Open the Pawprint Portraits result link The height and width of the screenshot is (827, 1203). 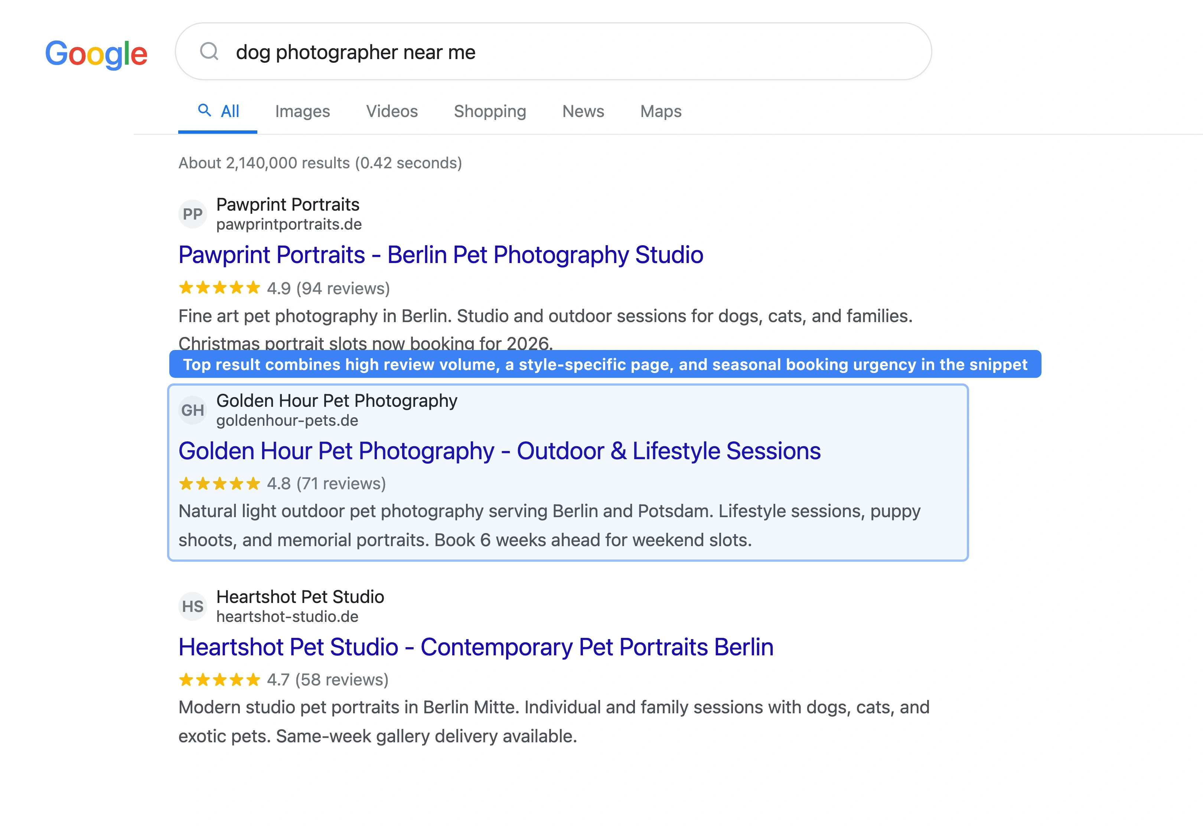[x=440, y=255]
